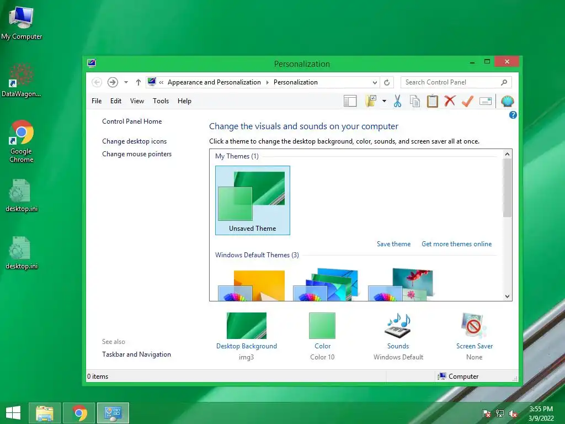
Task: Select the orange Windows default theme
Action: point(252,285)
